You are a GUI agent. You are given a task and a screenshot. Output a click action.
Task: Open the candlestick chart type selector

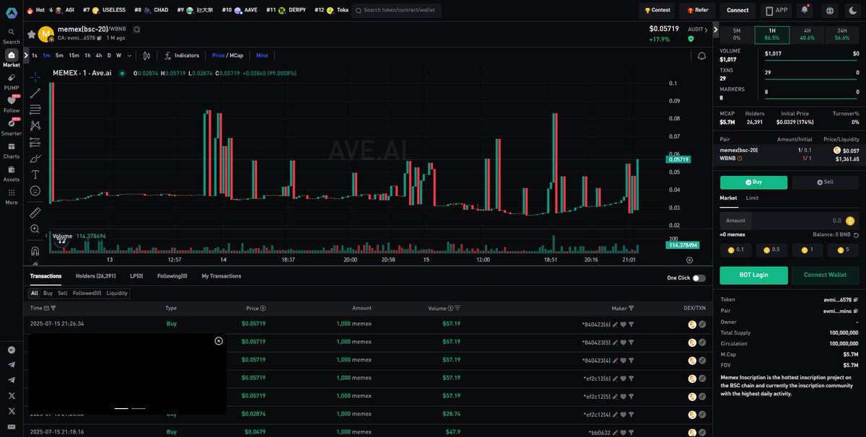(146, 56)
